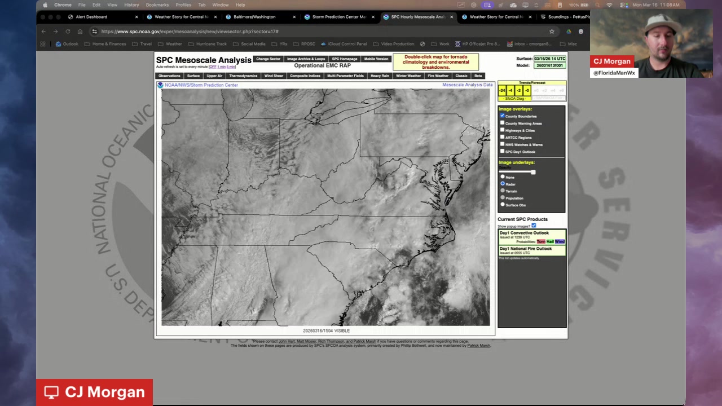Viewport: 722px width, 406px height.
Task: Open the Bookmarks menu in the menu bar
Action: [157, 5]
